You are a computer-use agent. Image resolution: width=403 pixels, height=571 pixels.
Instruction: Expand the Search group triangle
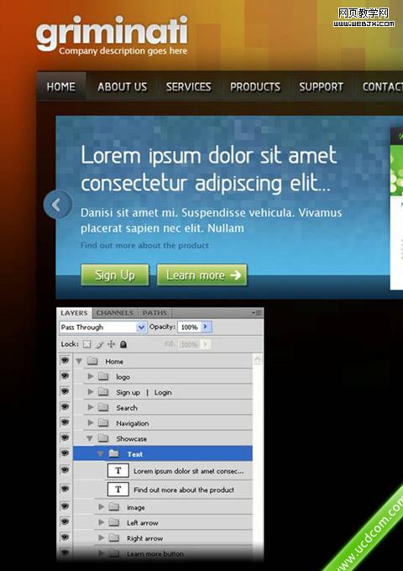(x=91, y=407)
